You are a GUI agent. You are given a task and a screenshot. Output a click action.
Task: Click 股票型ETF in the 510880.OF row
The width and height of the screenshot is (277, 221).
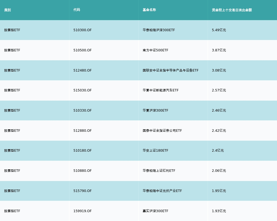click(12, 171)
